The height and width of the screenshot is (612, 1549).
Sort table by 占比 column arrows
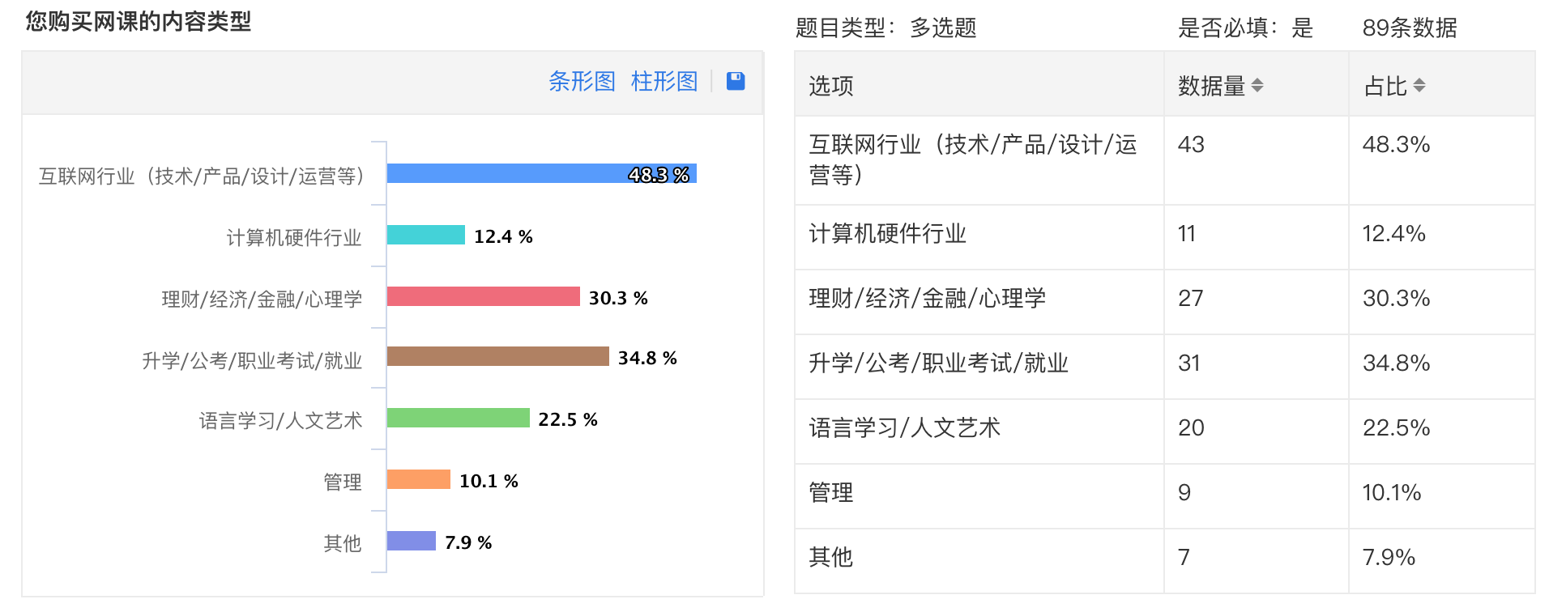click(x=1419, y=85)
